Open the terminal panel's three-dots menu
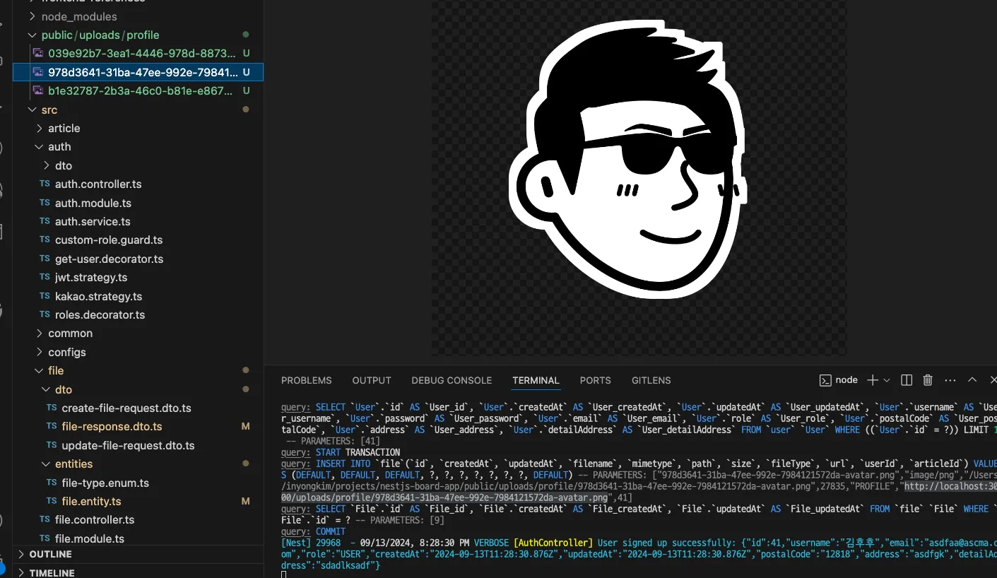 [x=950, y=380]
